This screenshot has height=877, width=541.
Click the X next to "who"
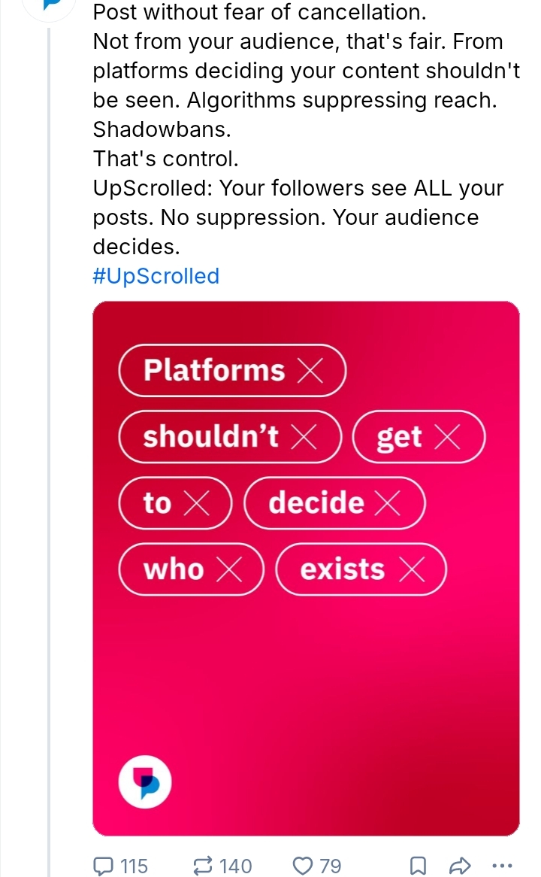pyautogui.click(x=230, y=569)
